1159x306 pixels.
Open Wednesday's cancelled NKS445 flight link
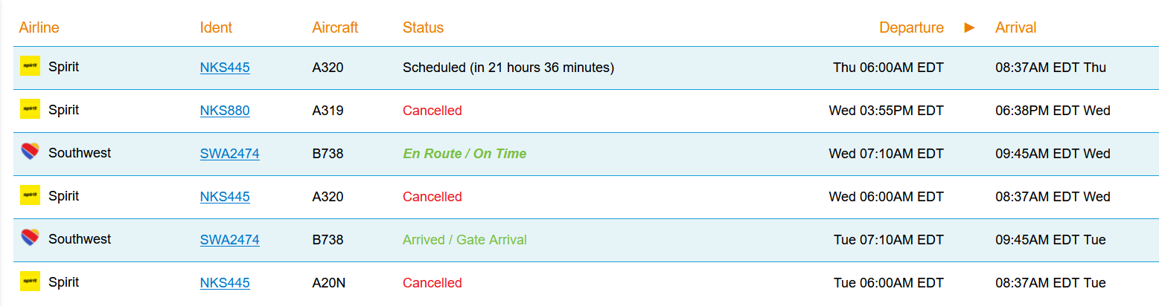click(x=225, y=197)
